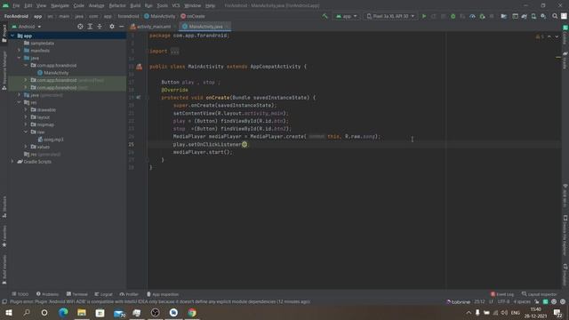The height and width of the screenshot is (320, 569).
Task: Open Project panel settings gear
Action: point(112,27)
